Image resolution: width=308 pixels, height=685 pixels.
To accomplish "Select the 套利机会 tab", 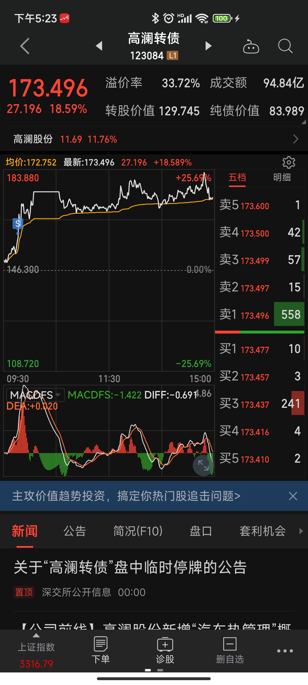I will point(263,531).
